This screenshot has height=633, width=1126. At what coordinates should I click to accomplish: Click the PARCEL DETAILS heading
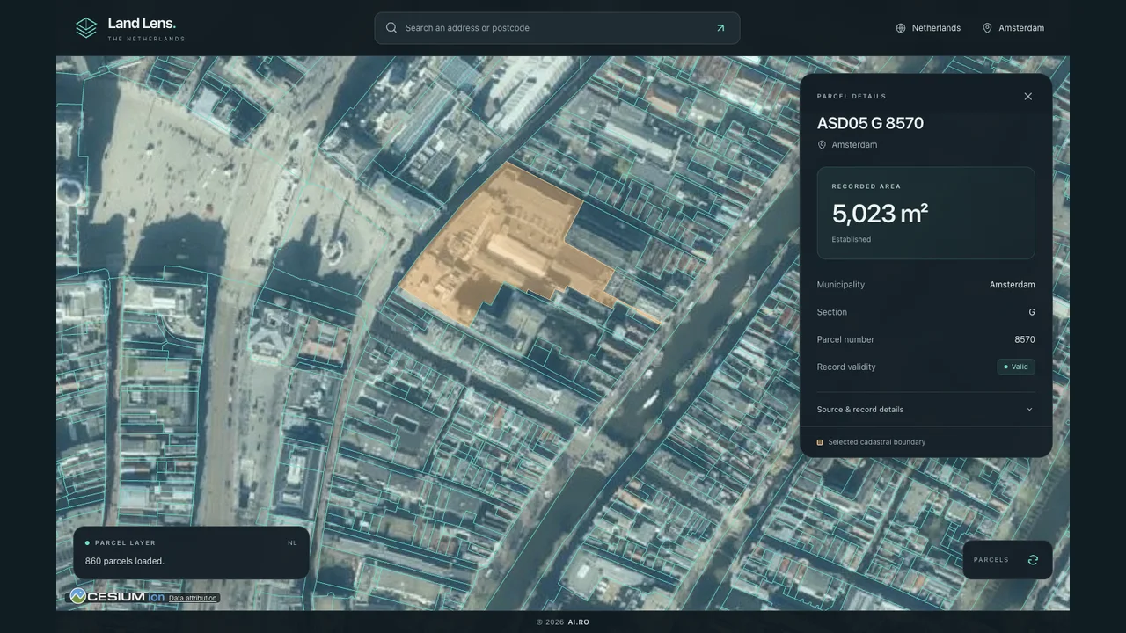click(x=852, y=97)
